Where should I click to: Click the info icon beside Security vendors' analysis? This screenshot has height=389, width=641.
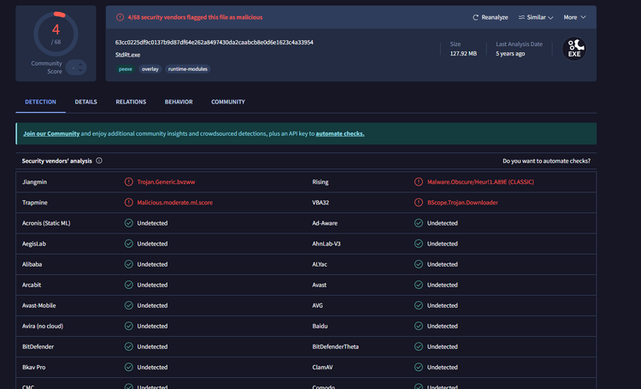coord(99,161)
